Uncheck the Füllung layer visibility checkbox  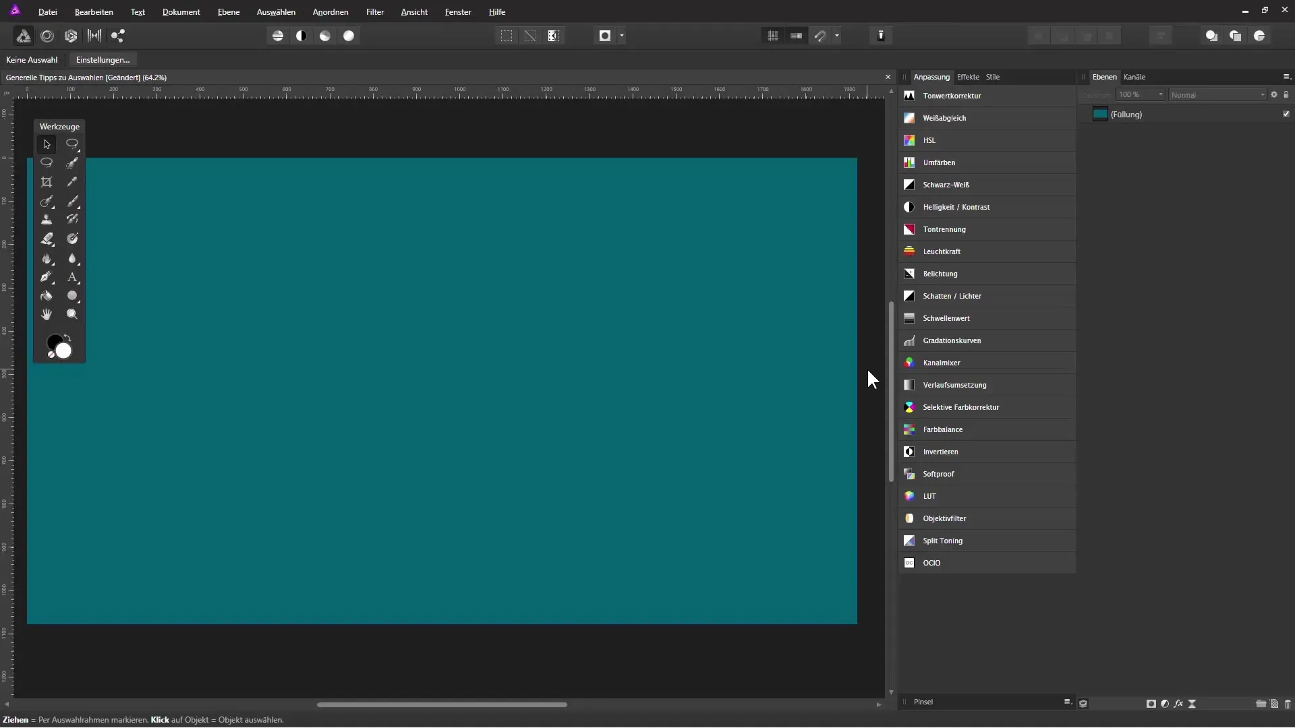1286,114
